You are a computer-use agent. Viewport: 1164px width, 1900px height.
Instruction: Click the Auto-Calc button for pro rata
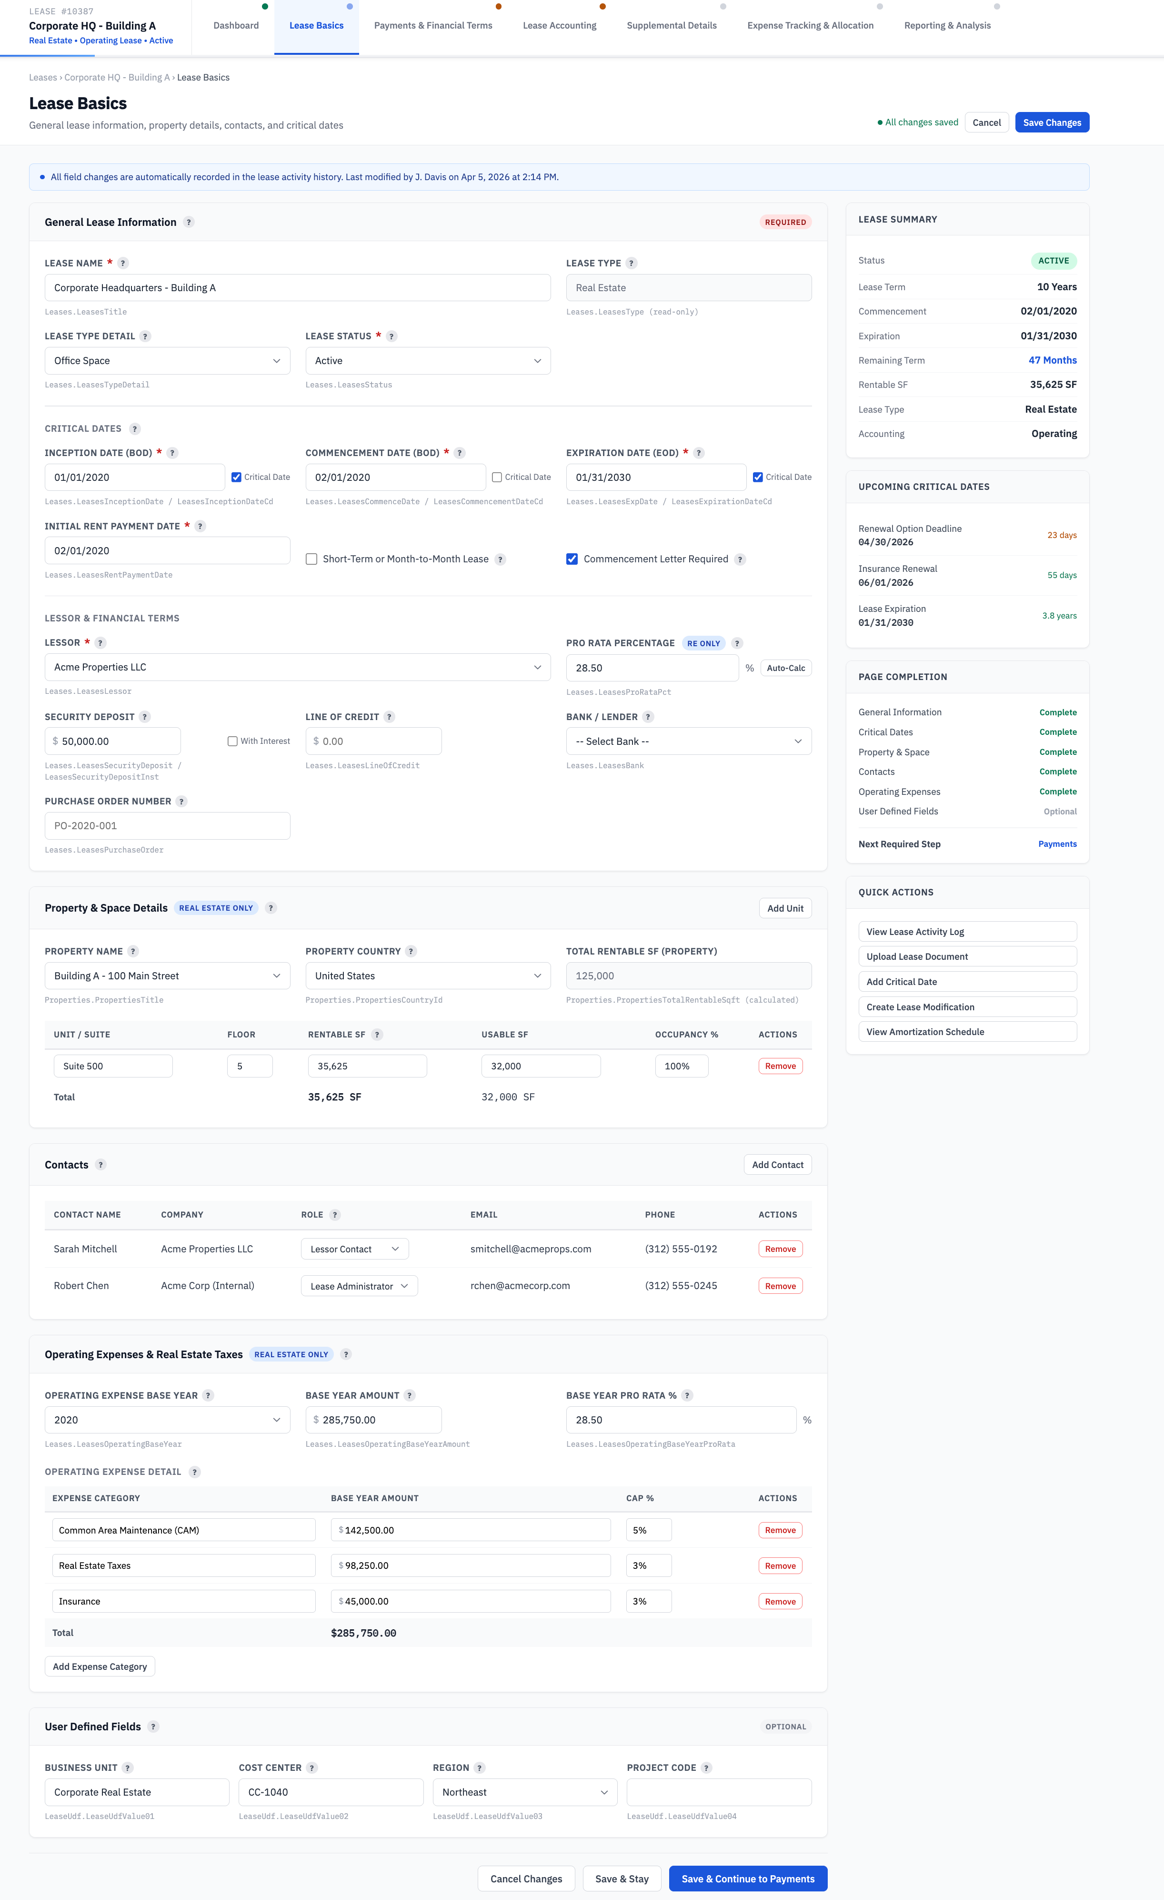pos(785,667)
